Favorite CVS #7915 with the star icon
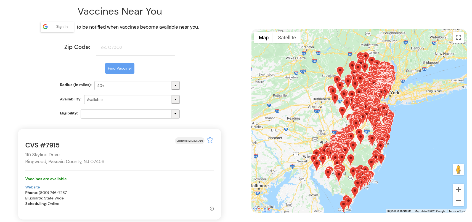472x222 pixels. click(x=210, y=140)
